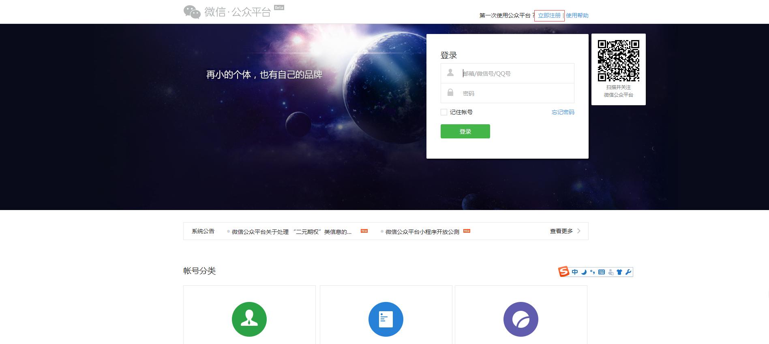Viewport: 769px width, 344px height.
Task: Click the user silhouette icon in account field
Action: (x=450, y=72)
